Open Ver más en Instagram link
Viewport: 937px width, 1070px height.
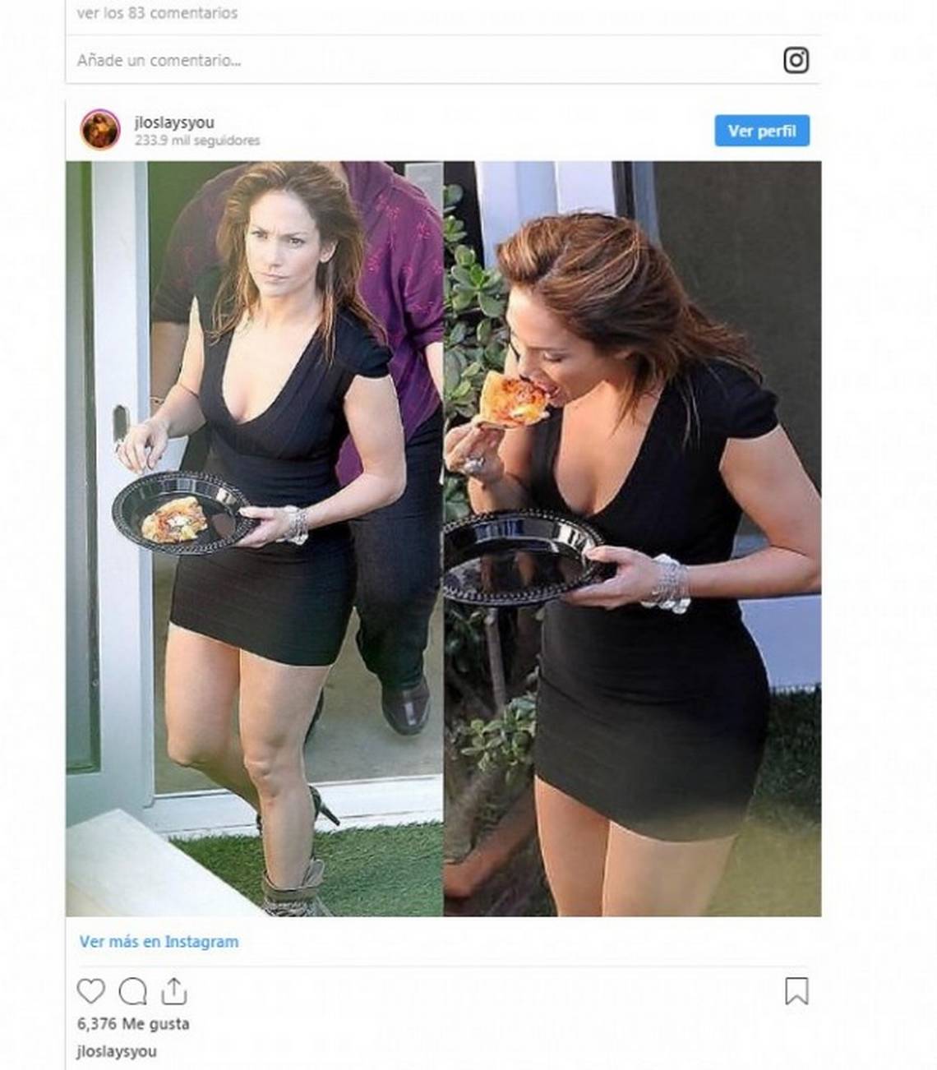pos(159,942)
